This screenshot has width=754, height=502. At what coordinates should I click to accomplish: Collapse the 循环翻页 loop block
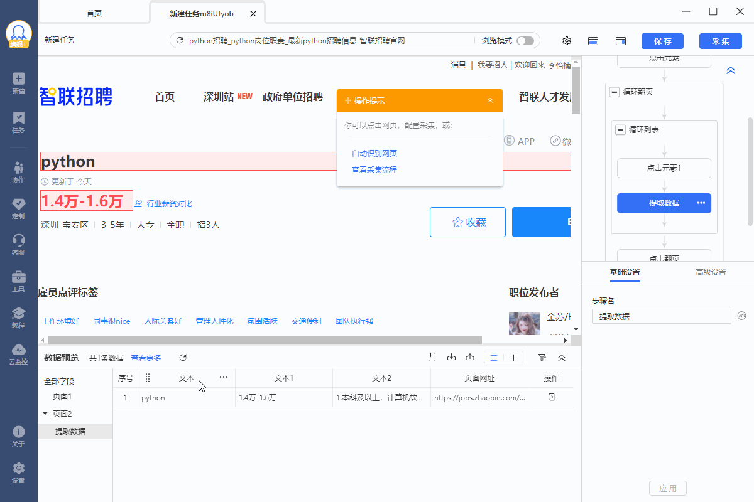pyautogui.click(x=615, y=92)
